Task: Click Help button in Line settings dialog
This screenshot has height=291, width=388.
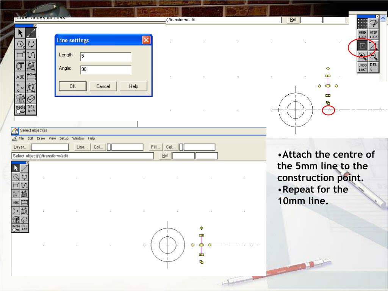Action: point(133,86)
